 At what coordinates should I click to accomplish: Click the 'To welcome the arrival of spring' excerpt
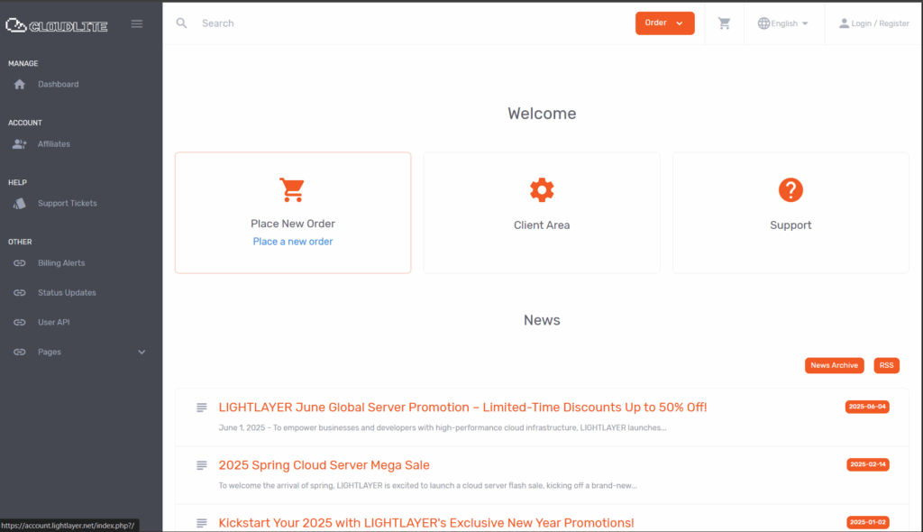coord(428,485)
